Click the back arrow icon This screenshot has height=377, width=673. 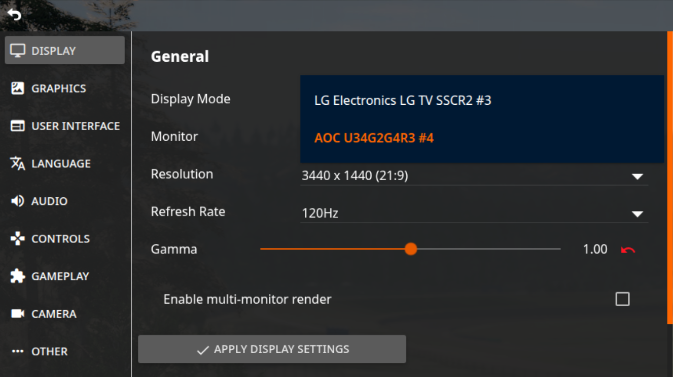(14, 15)
